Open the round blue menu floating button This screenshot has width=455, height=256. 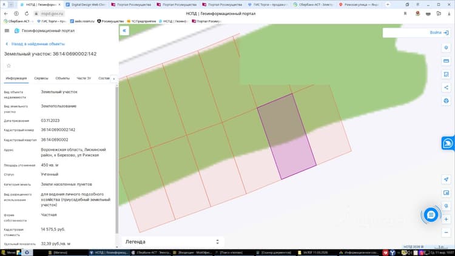click(x=431, y=215)
